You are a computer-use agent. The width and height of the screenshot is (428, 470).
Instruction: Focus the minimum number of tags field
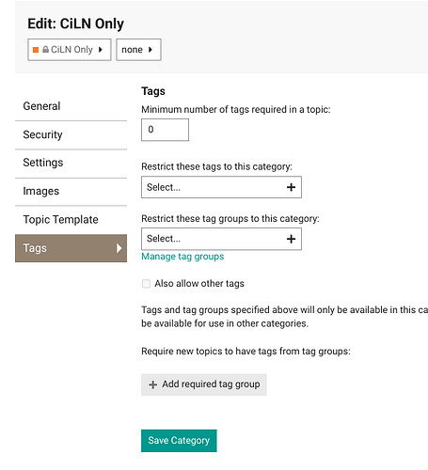[x=165, y=130]
